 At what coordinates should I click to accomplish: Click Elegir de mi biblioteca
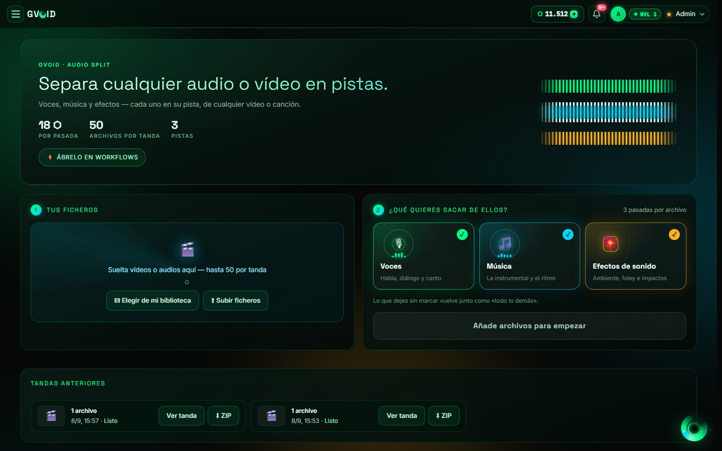[x=152, y=301]
